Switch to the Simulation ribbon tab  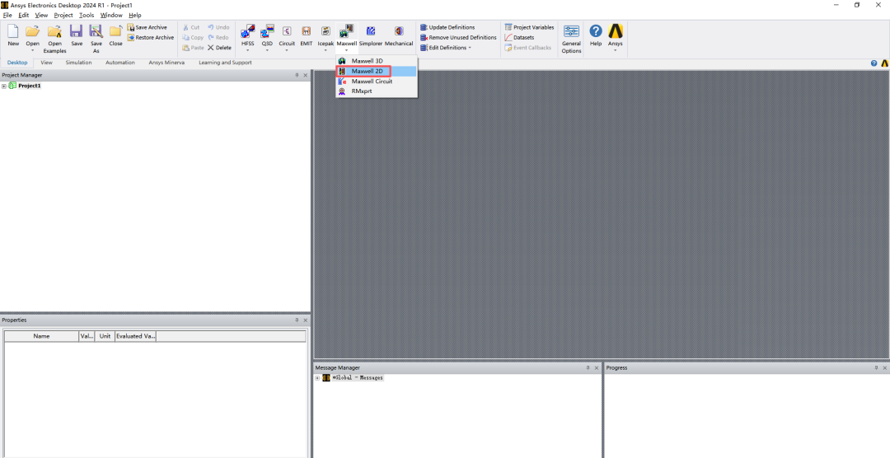(x=78, y=63)
